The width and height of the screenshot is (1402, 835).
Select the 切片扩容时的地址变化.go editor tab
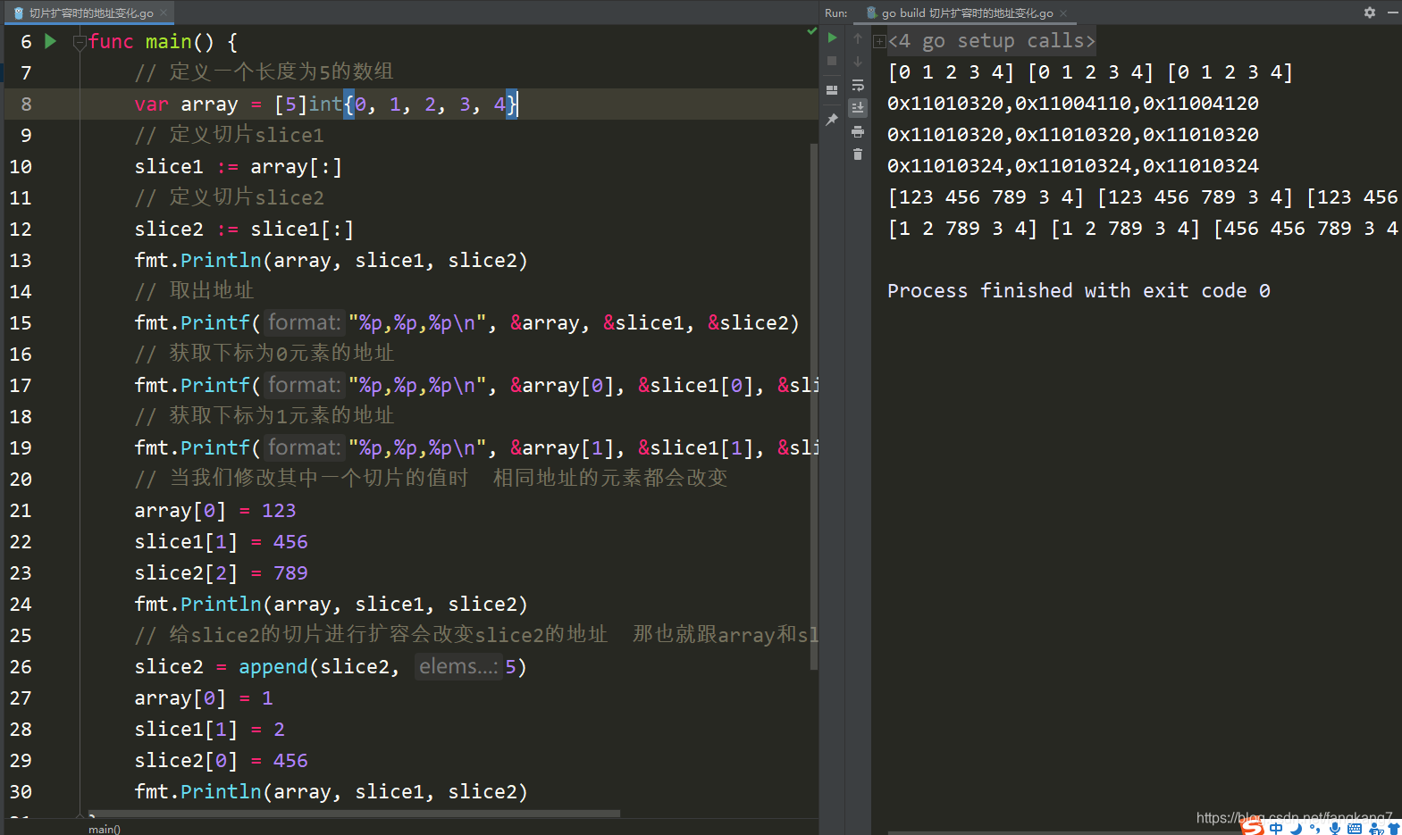tap(90, 13)
